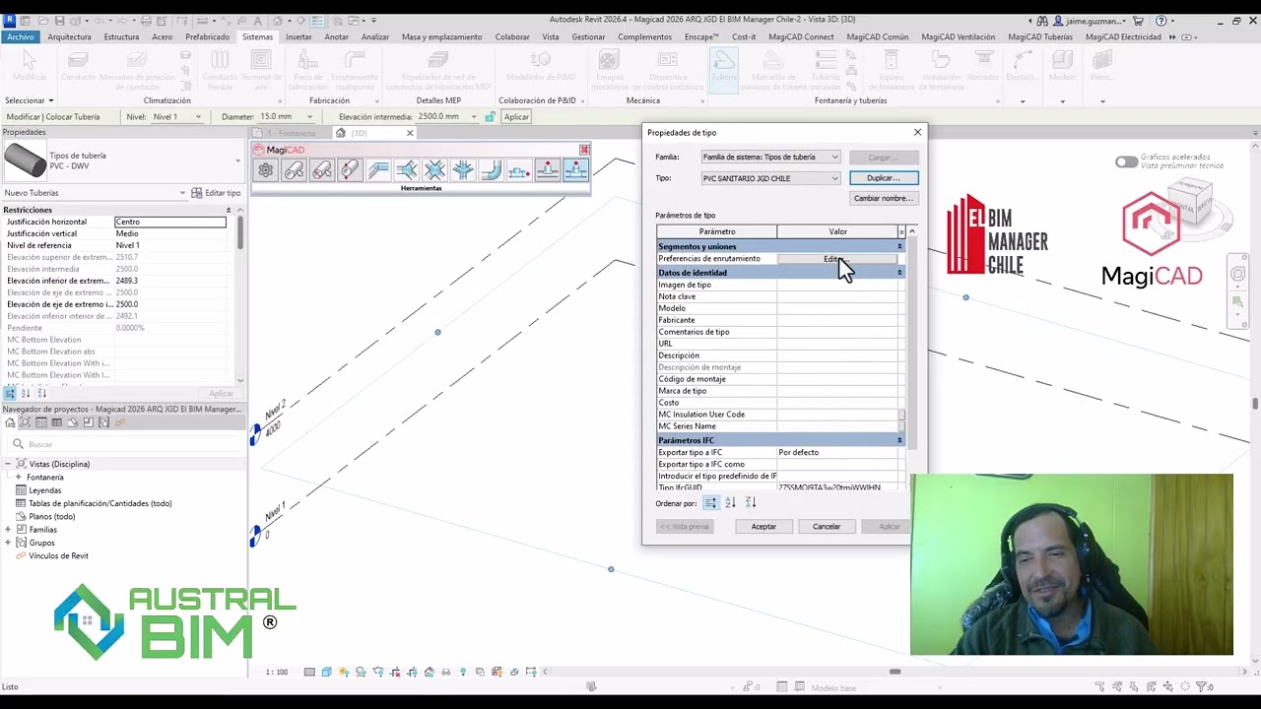Image resolution: width=1261 pixels, height=709 pixels.
Task: Select MagiCAD multi-branch connection tool
Action: click(x=463, y=170)
